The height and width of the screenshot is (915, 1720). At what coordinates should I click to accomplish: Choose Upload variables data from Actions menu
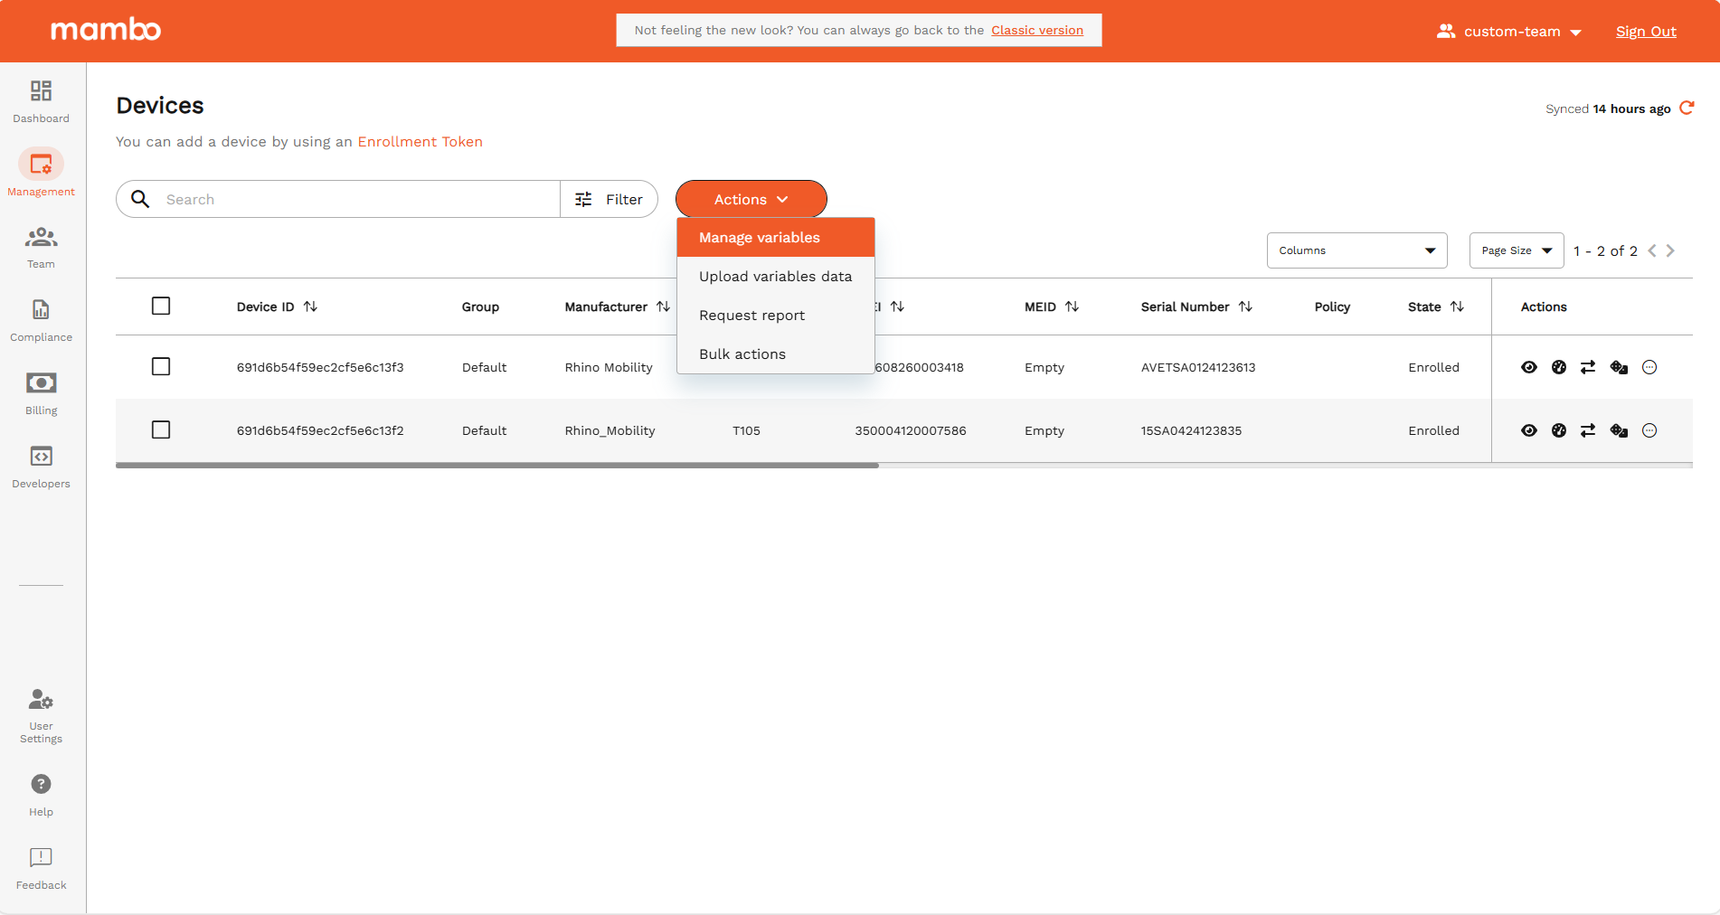coord(774,276)
